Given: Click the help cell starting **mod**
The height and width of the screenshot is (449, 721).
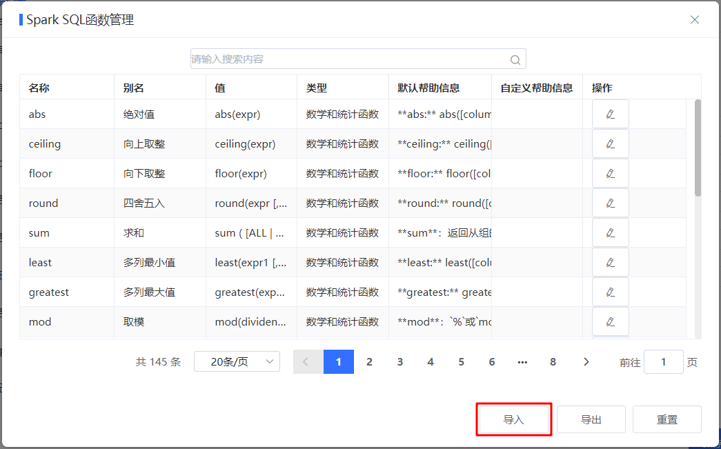Looking at the screenshot, I should [440, 321].
